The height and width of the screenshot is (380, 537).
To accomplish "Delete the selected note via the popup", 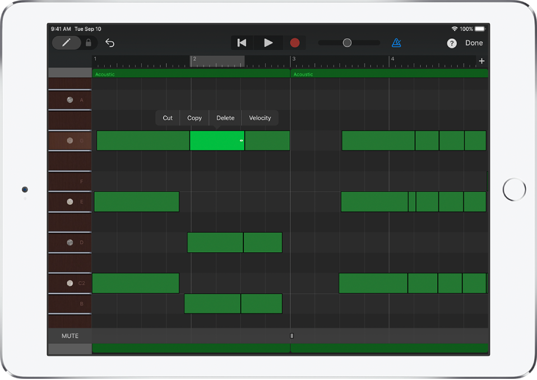I will [225, 118].
